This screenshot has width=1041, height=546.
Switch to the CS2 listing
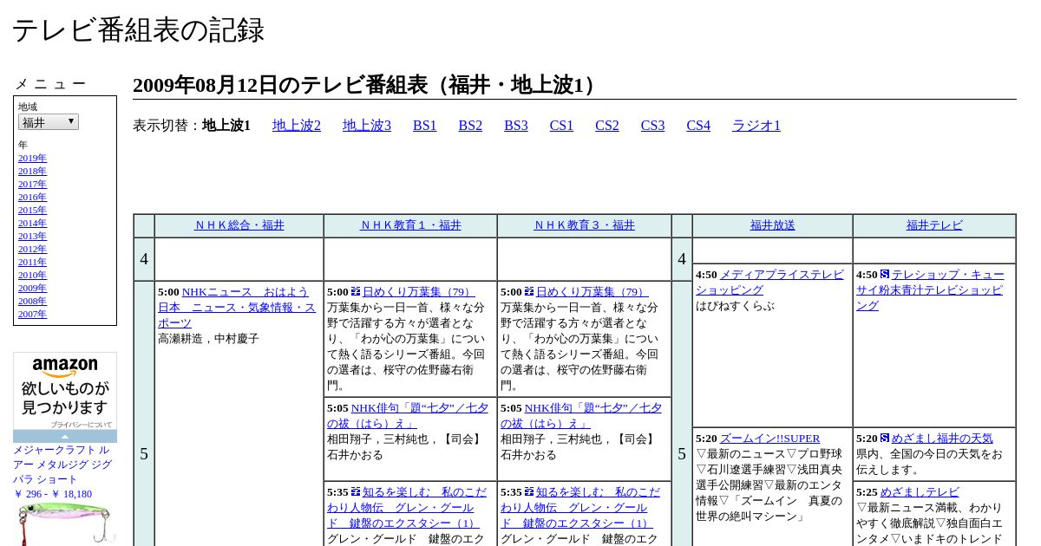coord(607,126)
